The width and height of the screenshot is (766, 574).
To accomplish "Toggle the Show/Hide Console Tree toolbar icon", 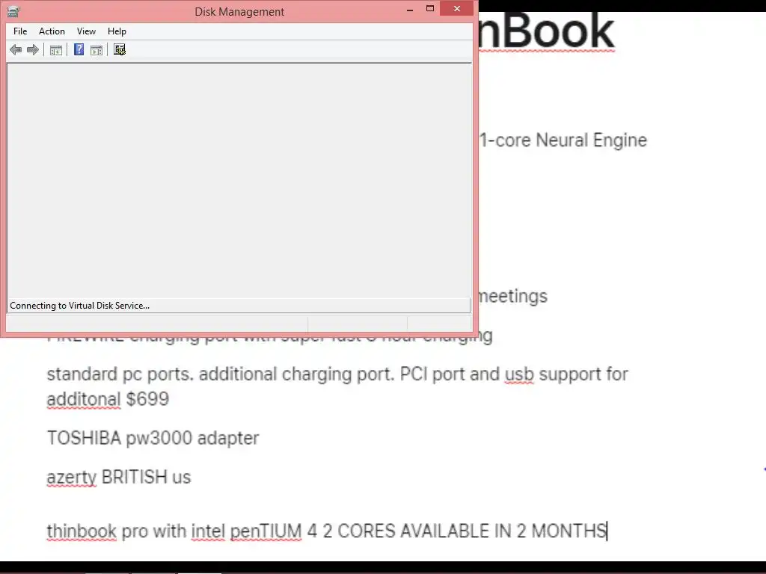I will coord(56,50).
